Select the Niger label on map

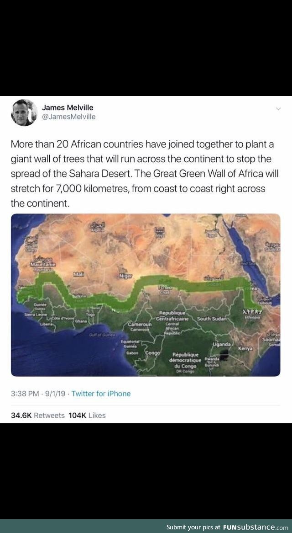(x=125, y=276)
